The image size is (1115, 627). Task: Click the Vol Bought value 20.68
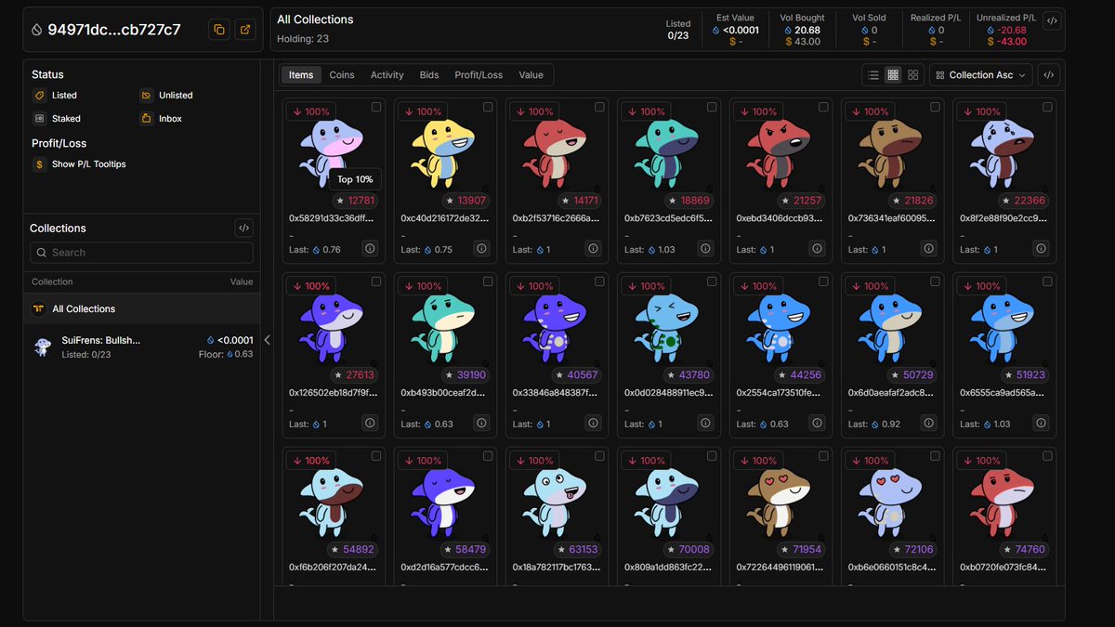point(802,30)
